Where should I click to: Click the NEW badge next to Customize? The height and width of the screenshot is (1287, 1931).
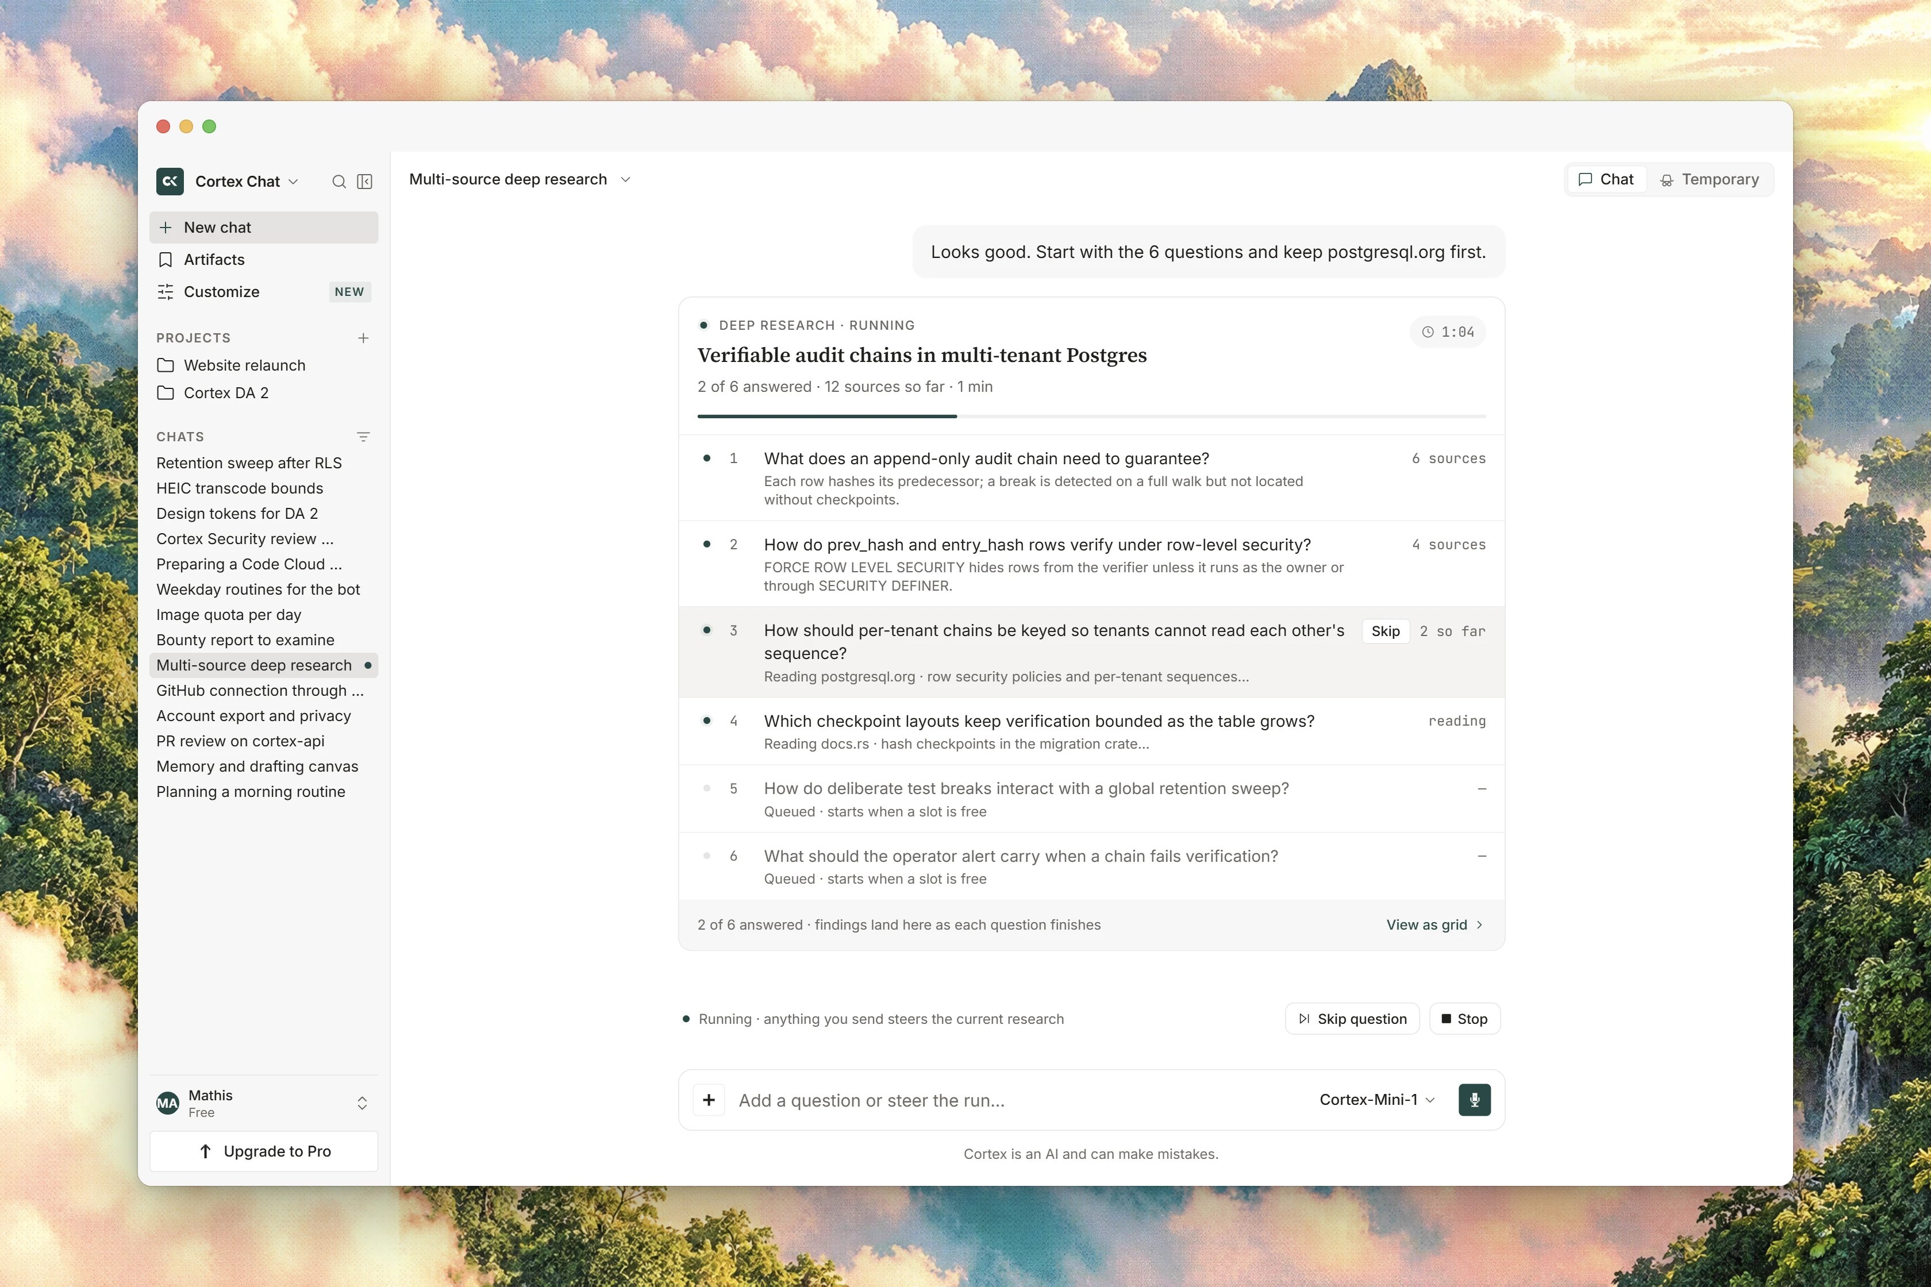[350, 291]
